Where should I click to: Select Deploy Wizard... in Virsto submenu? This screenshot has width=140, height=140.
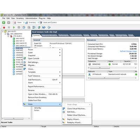(x=73, y=119)
